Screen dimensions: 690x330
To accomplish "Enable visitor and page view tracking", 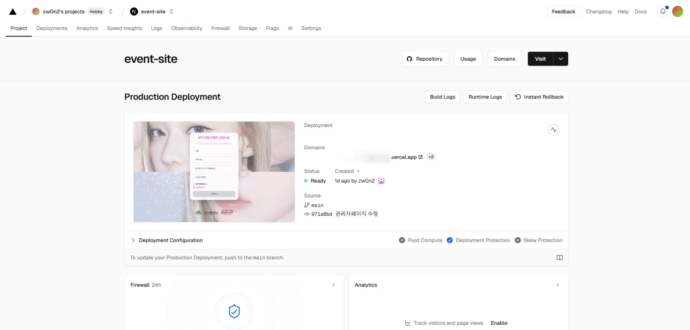I will [x=499, y=323].
